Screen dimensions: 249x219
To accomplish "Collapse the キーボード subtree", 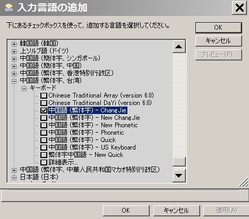I will click(24, 89).
